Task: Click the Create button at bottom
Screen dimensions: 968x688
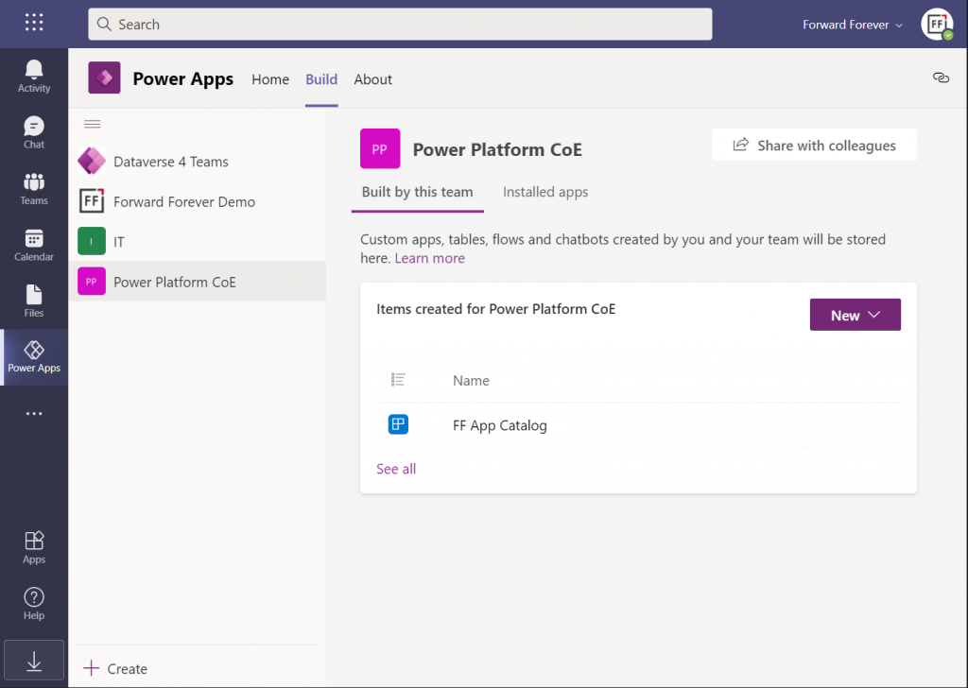Action: [115, 668]
